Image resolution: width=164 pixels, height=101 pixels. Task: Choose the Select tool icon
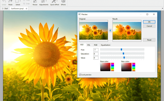17,2
